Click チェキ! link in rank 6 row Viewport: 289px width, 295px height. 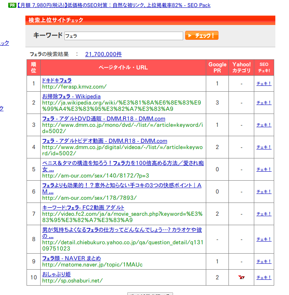coord(264,192)
